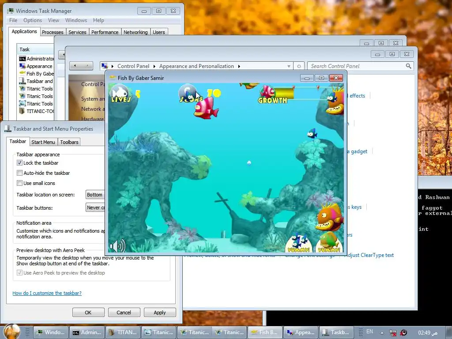Image resolution: width=452 pixels, height=339 pixels.
Task: Open Adjust ClearType text link
Action: (369, 255)
